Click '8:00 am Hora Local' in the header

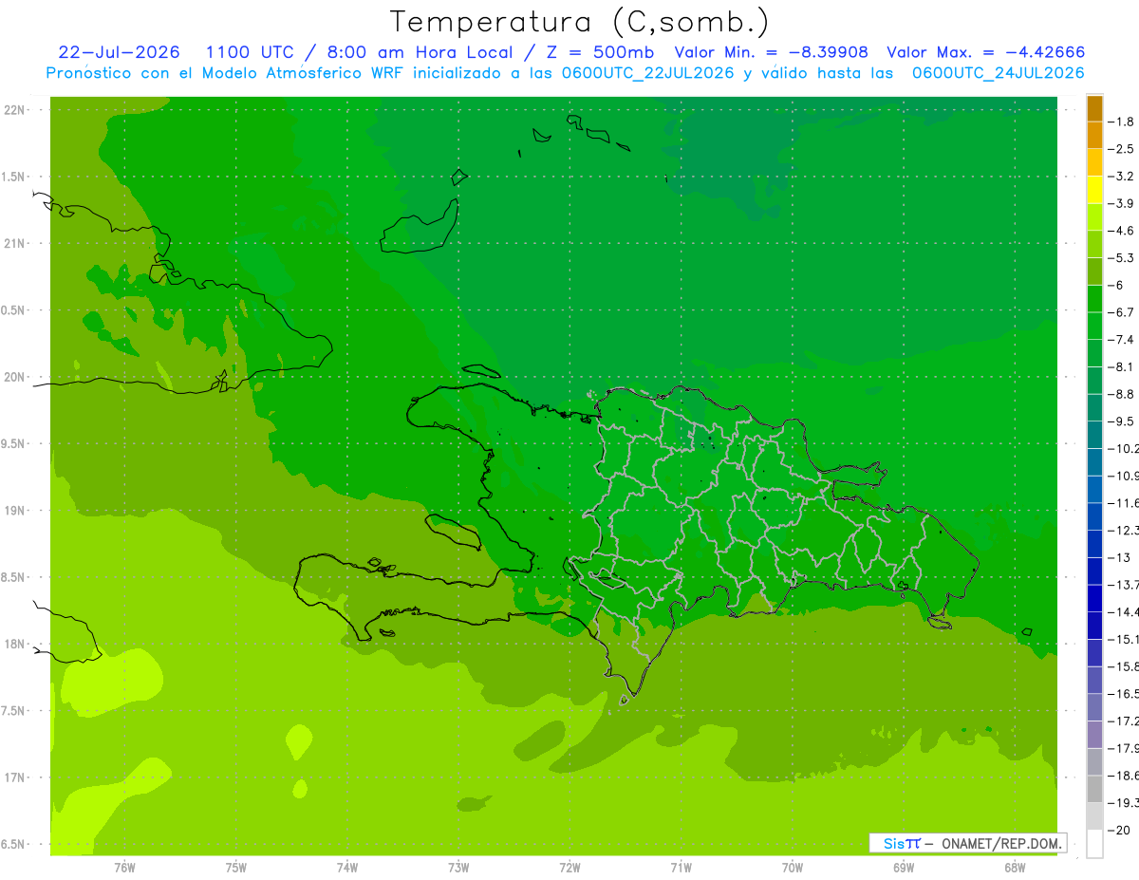click(x=419, y=52)
